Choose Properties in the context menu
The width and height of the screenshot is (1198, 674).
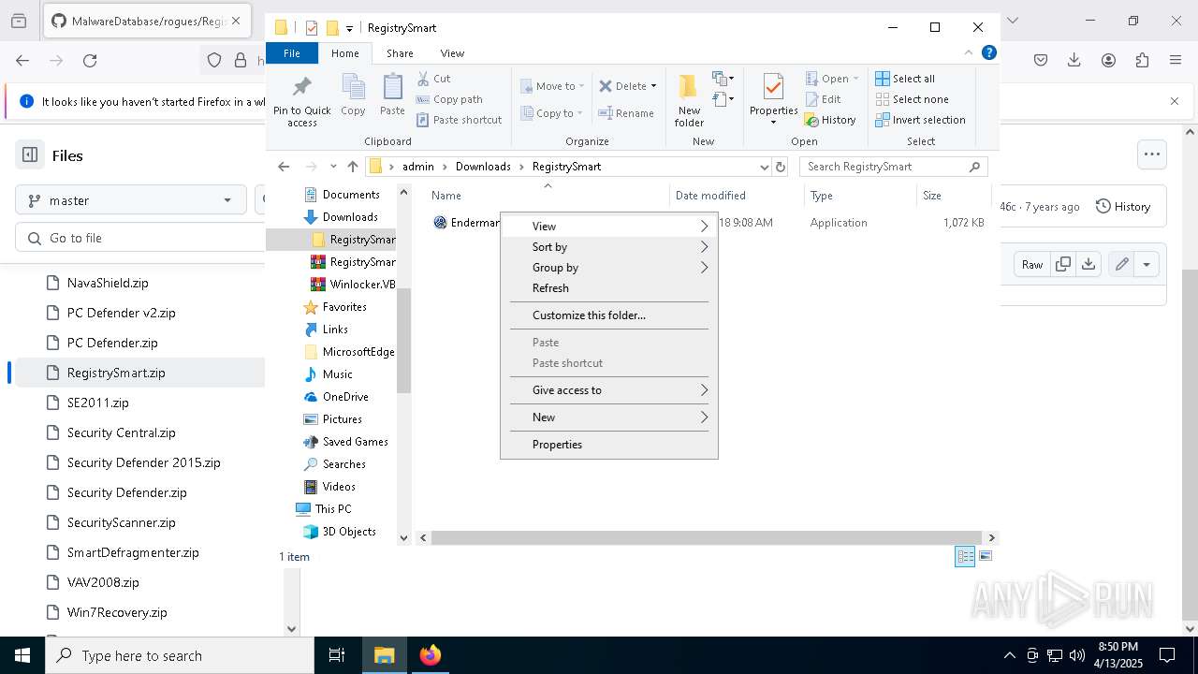click(x=609, y=445)
